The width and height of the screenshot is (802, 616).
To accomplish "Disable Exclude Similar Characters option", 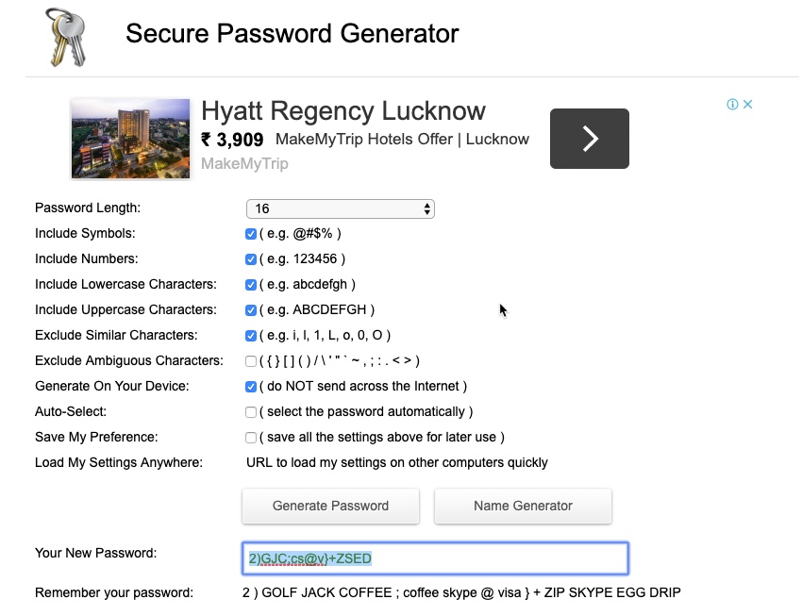I will tap(251, 336).
